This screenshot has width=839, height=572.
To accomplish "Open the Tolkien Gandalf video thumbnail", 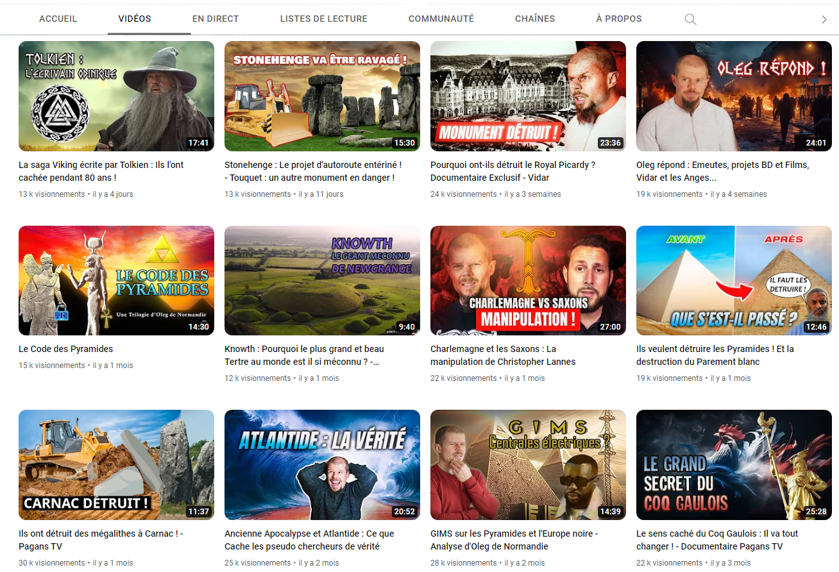I will (116, 96).
